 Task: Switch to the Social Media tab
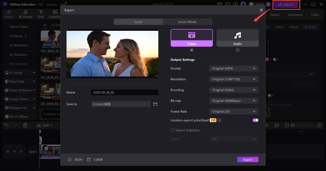(x=187, y=22)
